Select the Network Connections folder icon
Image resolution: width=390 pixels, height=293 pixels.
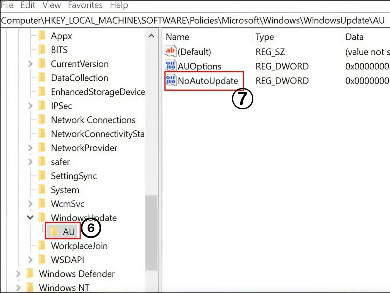[x=42, y=120]
